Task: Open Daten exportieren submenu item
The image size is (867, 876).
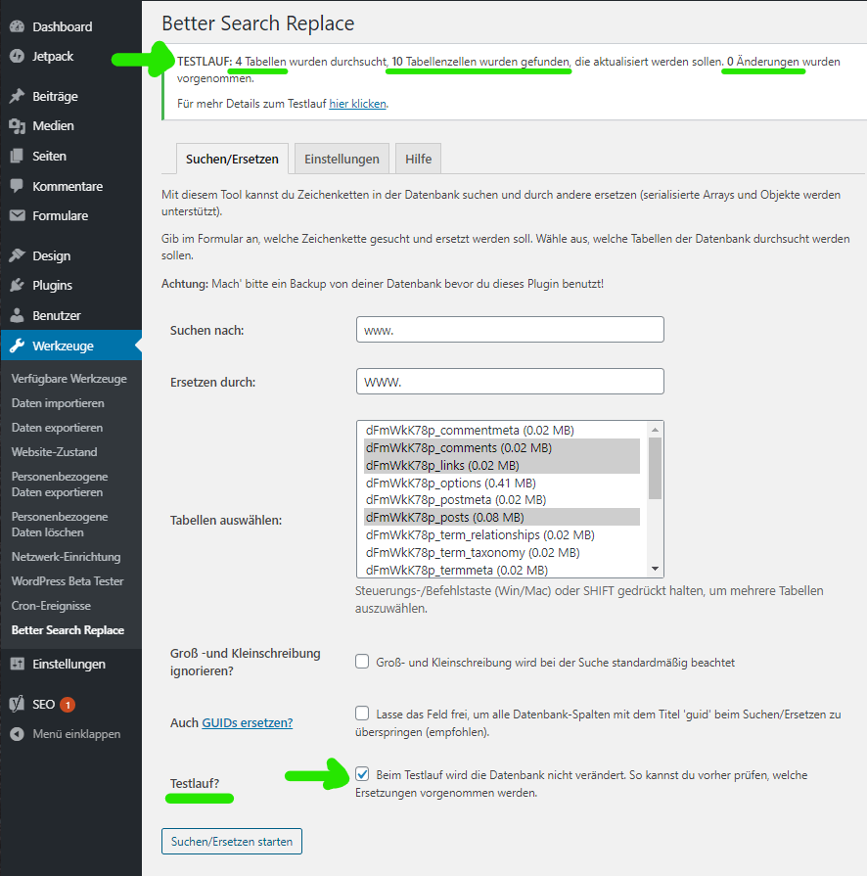Action: point(57,428)
